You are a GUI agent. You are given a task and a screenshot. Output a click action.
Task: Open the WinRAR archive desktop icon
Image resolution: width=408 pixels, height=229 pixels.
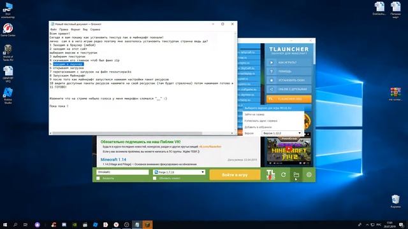pos(395,94)
